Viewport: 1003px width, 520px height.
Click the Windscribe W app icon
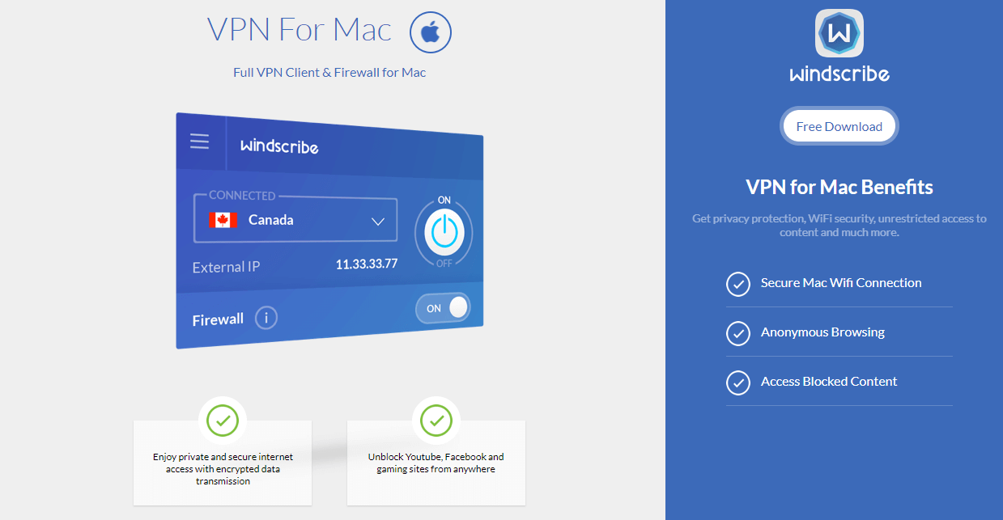coord(839,33)
